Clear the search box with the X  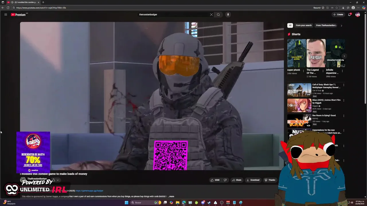211,15
